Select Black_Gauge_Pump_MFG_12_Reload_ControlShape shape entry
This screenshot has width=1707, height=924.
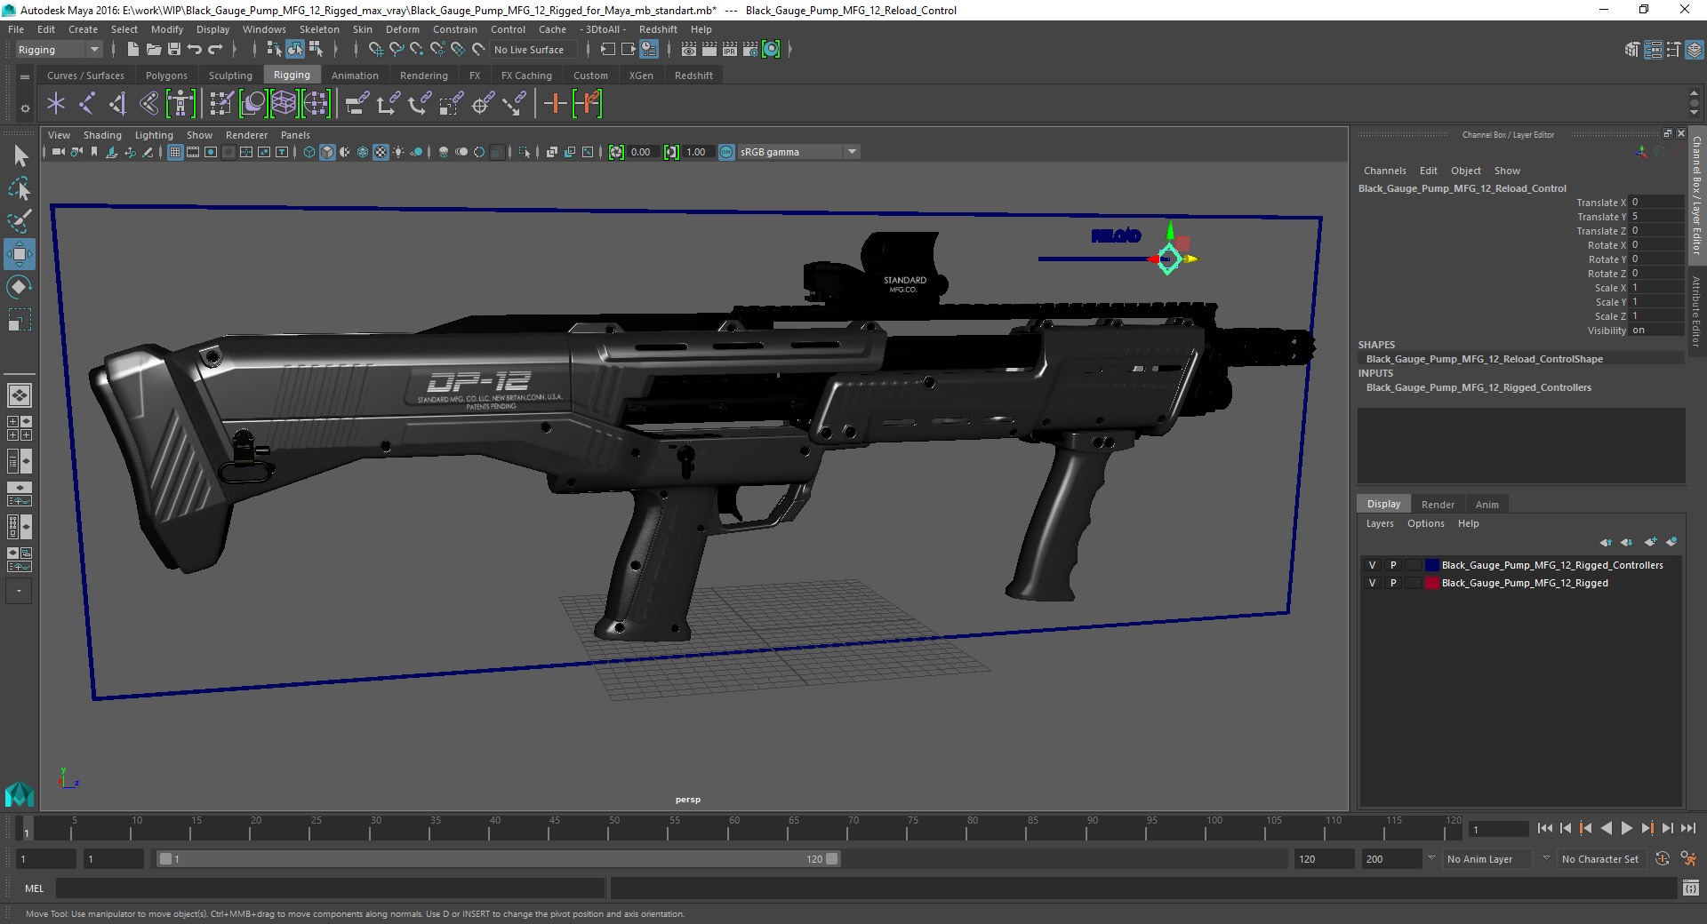coord(1484,359)
